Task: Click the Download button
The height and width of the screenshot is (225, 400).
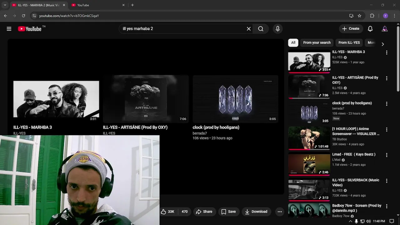Action: pyautogui.click(x=256, y=212)
